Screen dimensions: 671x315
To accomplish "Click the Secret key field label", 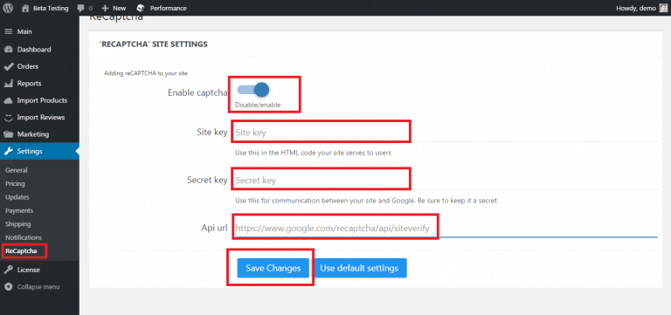I will point(207,180).
